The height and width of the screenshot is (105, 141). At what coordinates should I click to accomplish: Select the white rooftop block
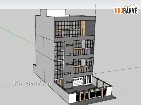click(56, 13)
